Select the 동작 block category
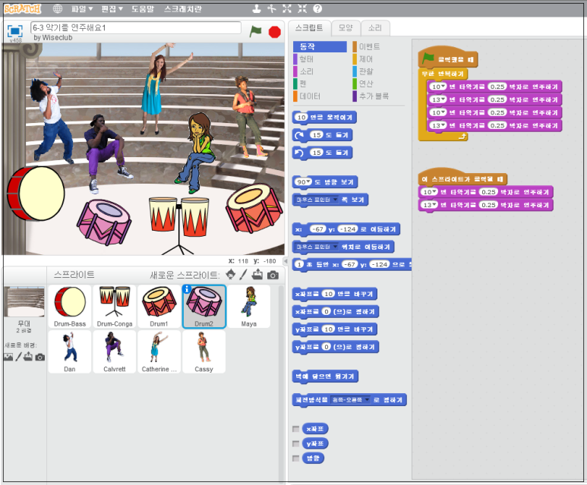The image size is (587, 485). coord(320,47)
